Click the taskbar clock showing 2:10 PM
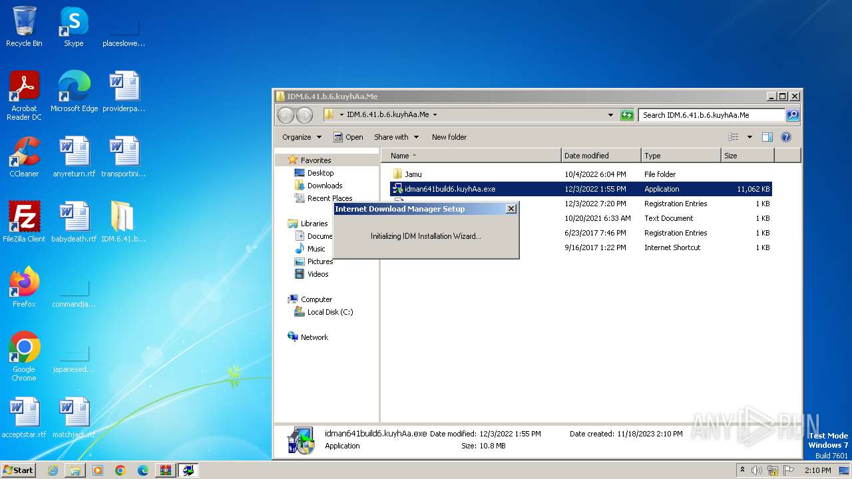 (817, 470)
